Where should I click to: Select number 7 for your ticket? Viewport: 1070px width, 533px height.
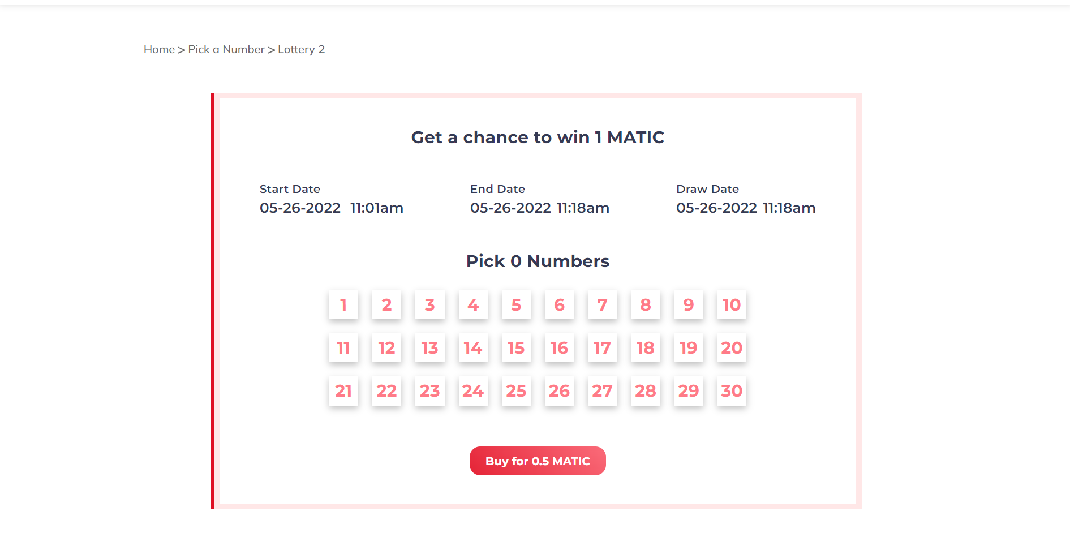tap(602, 305)
